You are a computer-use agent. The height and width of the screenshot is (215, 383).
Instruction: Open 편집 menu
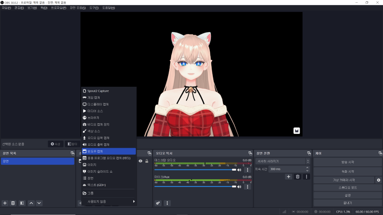19,8
